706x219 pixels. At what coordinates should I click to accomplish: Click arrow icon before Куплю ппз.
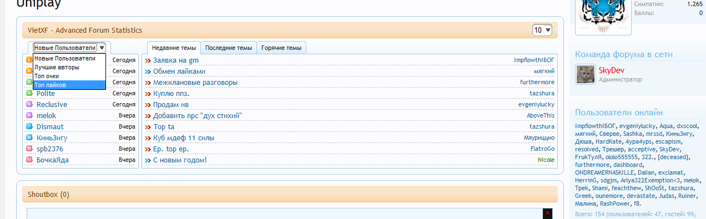pos(148,93)
